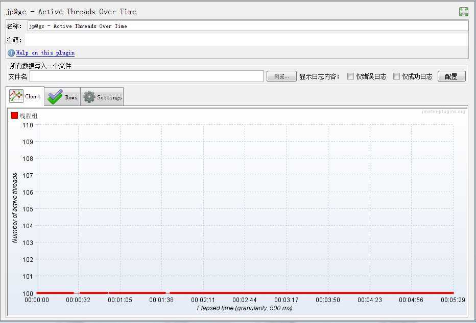Image resolution: width=476 pixels, height=323 pixels.
Task: Click the 名称 name field
Action: [248, 26]
